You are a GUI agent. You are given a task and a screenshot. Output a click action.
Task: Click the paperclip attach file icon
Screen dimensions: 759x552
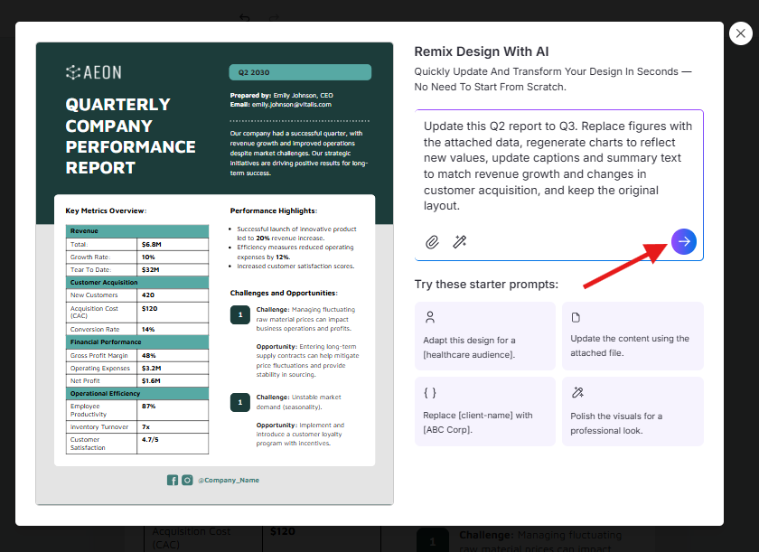[432, 242]
